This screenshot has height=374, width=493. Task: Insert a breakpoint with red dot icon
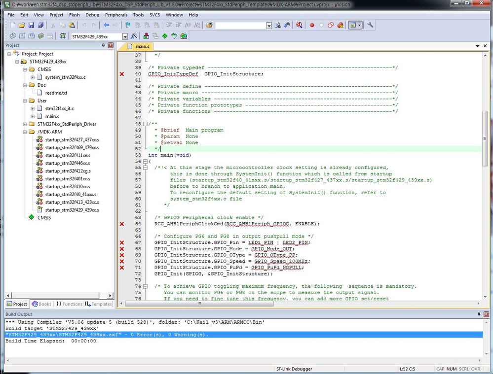(x=312, y=25)
